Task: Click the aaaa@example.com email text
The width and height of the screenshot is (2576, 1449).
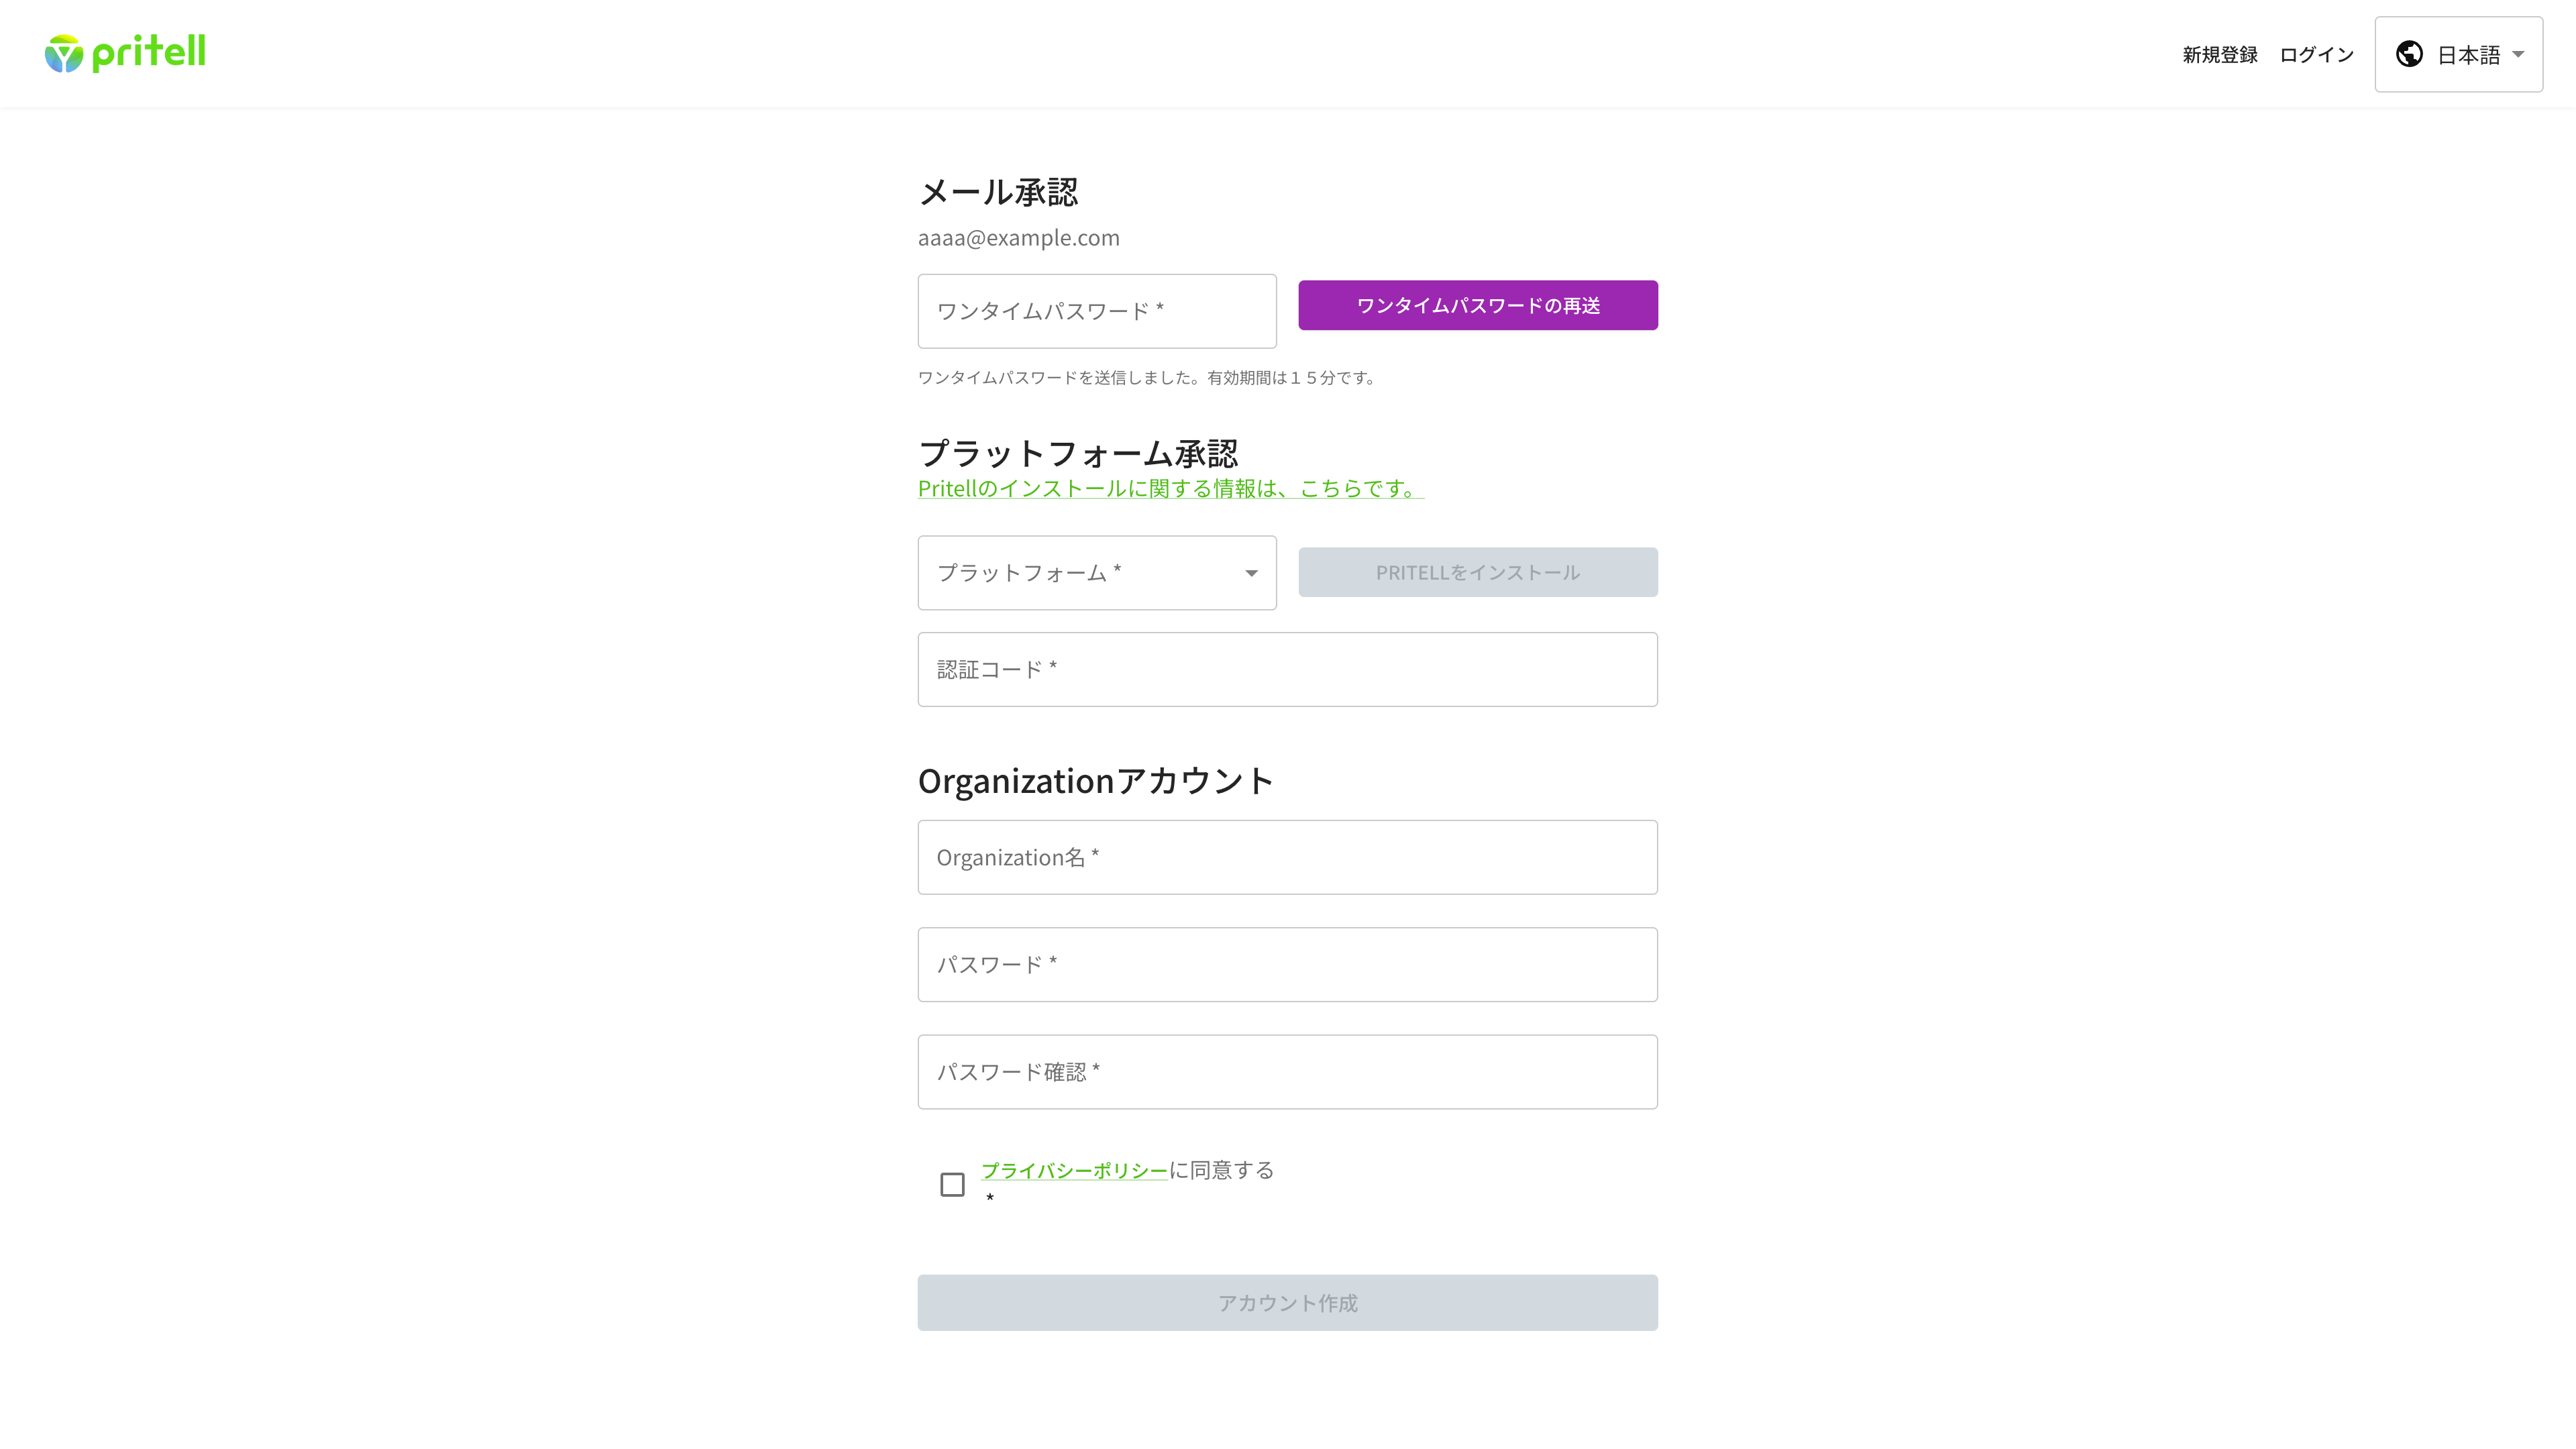Action: pyautogui.click(x=1019, y=238)
